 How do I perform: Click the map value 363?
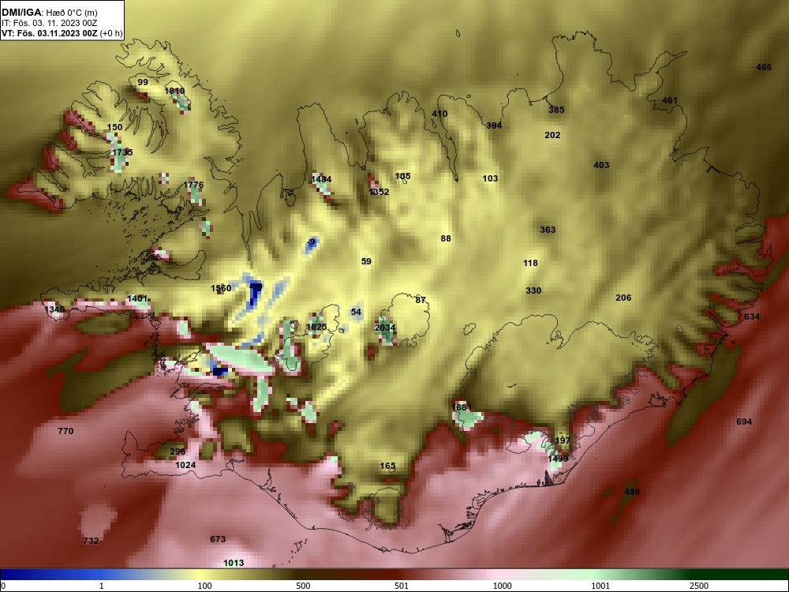point(548,230)
